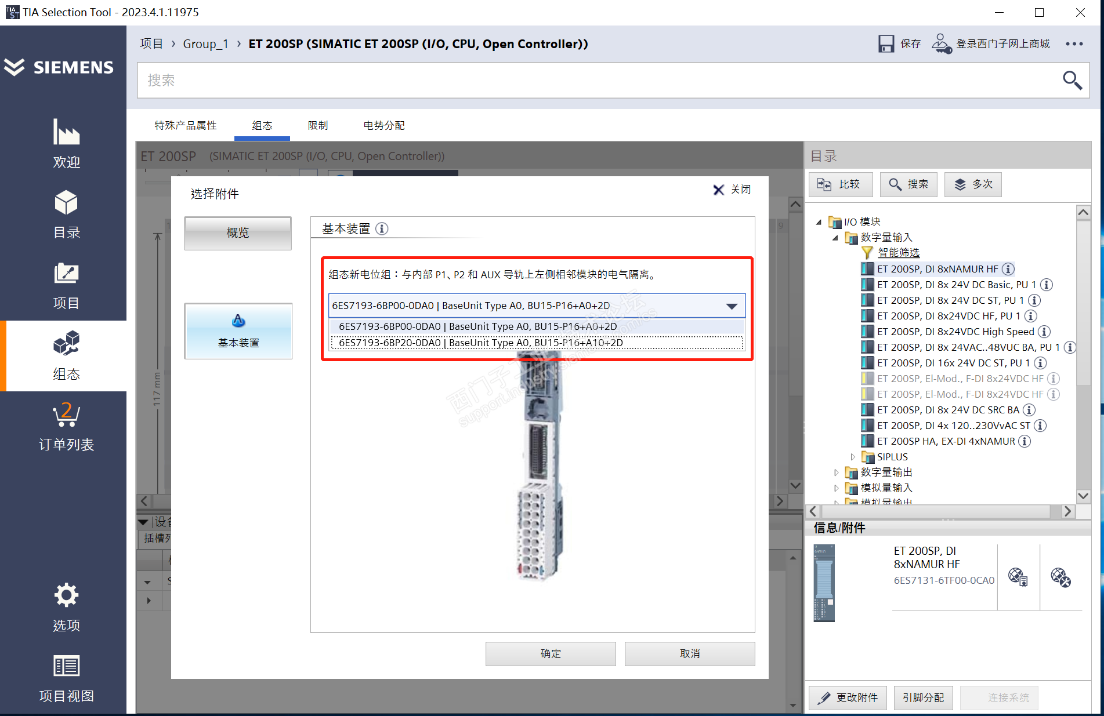Navigate to 项目 in breadcrumb

(x=151, y=44)
